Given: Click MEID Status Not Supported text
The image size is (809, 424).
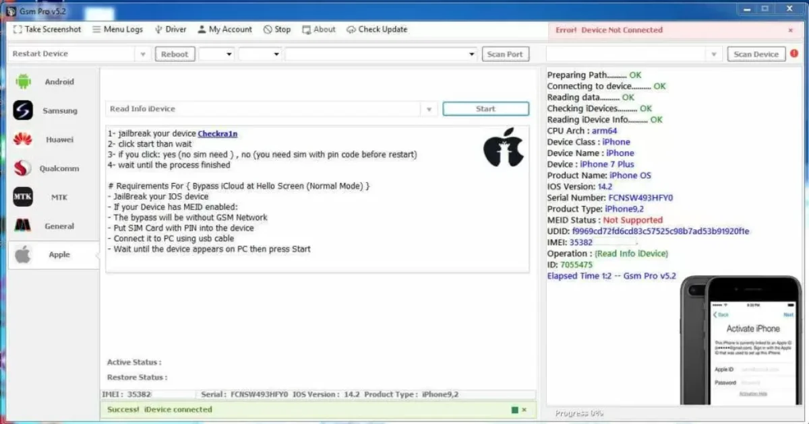Looking at the screenshot, I should [605, 220].
